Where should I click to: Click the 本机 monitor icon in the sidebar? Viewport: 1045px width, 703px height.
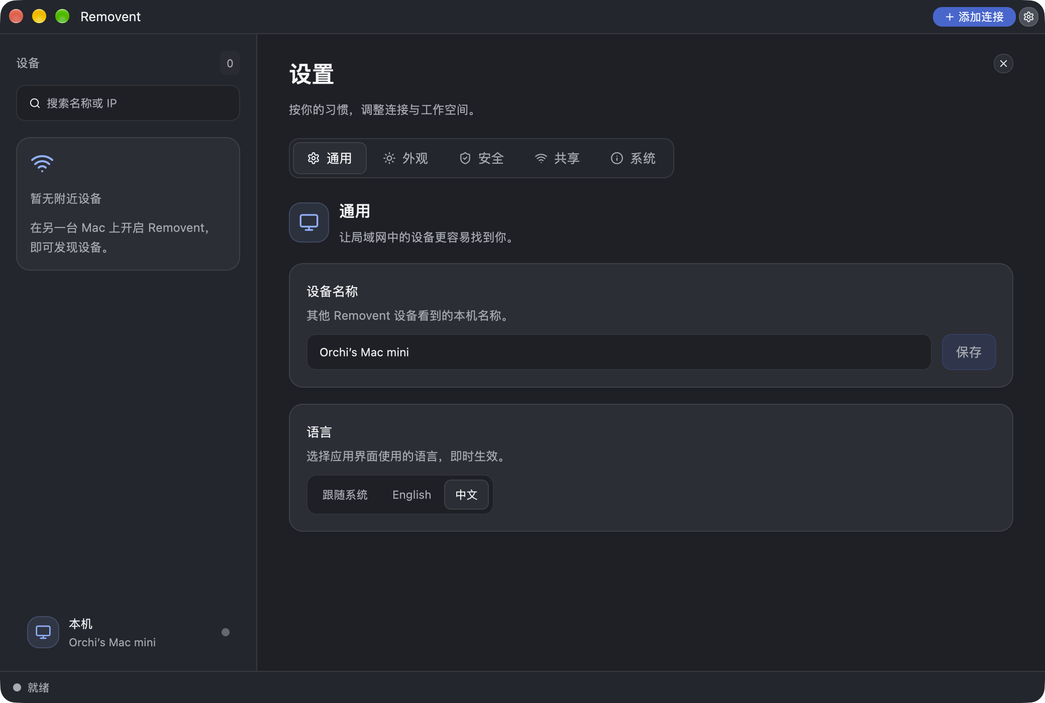point(43,632)
